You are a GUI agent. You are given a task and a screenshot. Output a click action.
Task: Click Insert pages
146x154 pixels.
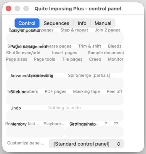65,53
